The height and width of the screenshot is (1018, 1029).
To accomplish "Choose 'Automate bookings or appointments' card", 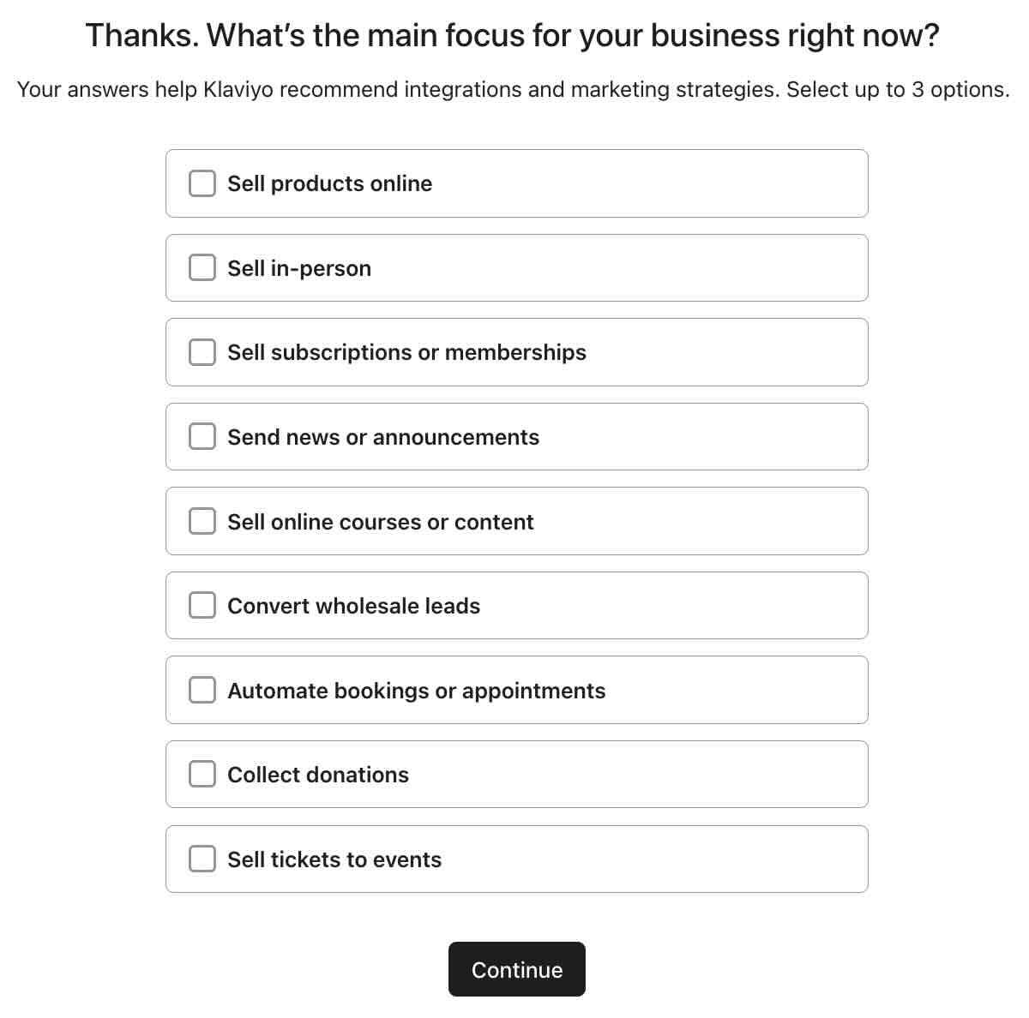I will click(x=516, y=689).
